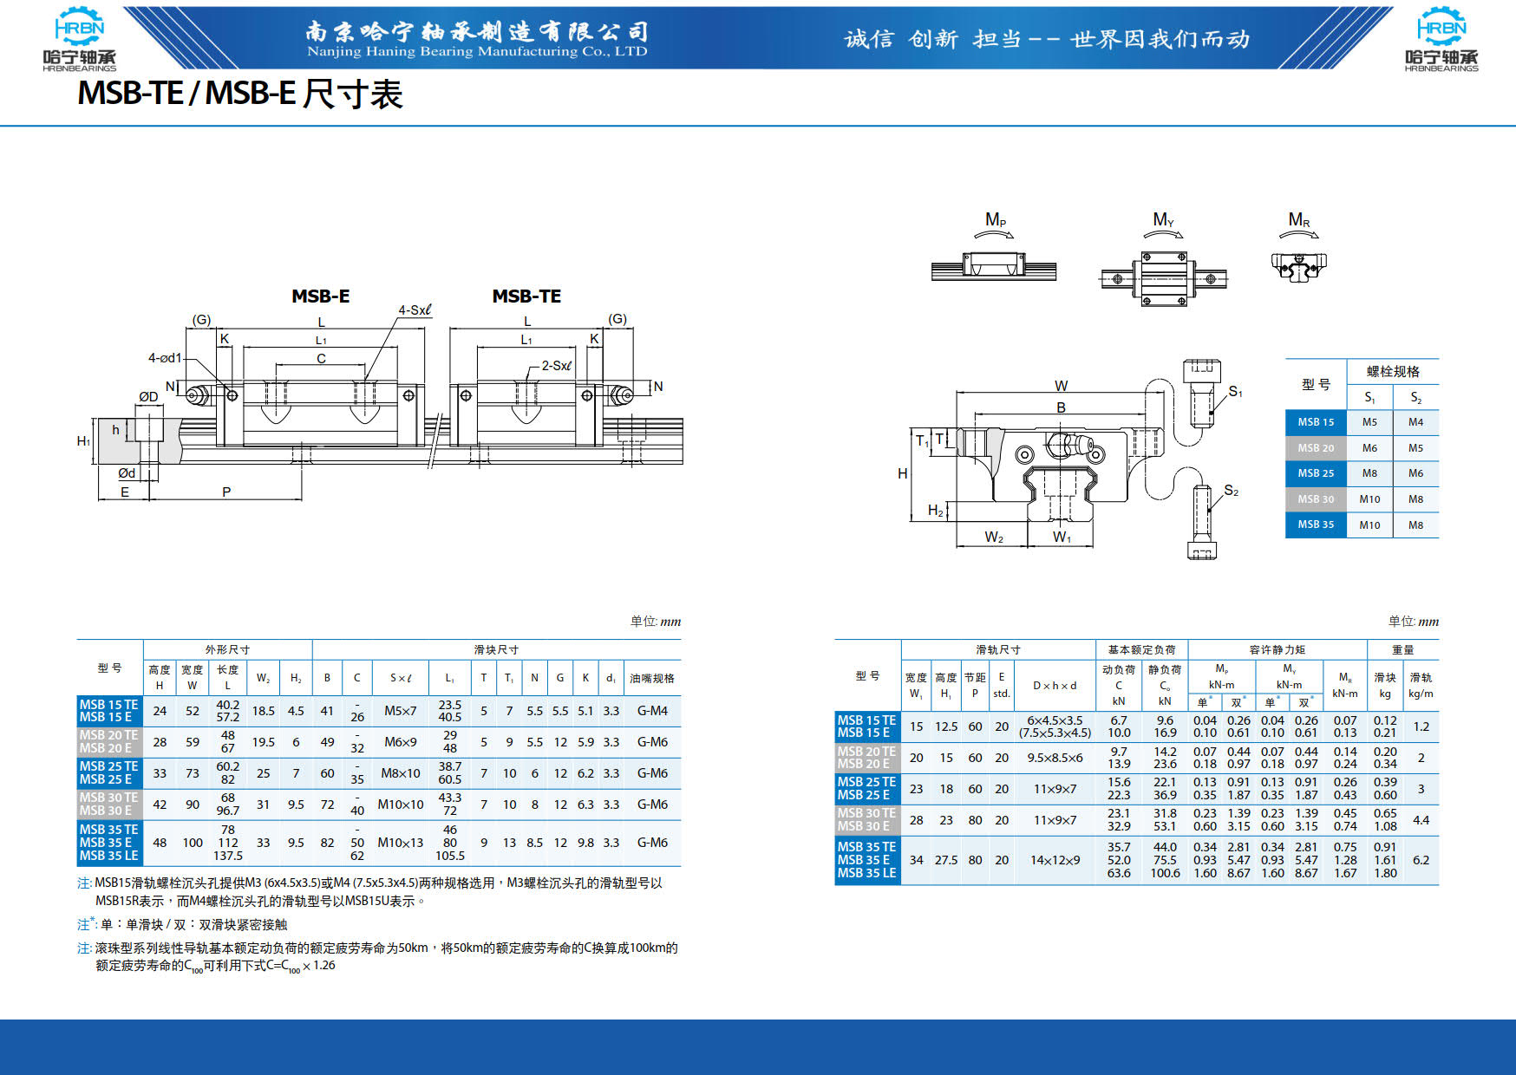Click the 外形尺寸 column header
This screenshot has width=1516, height=1075.
tap(227, 649)
